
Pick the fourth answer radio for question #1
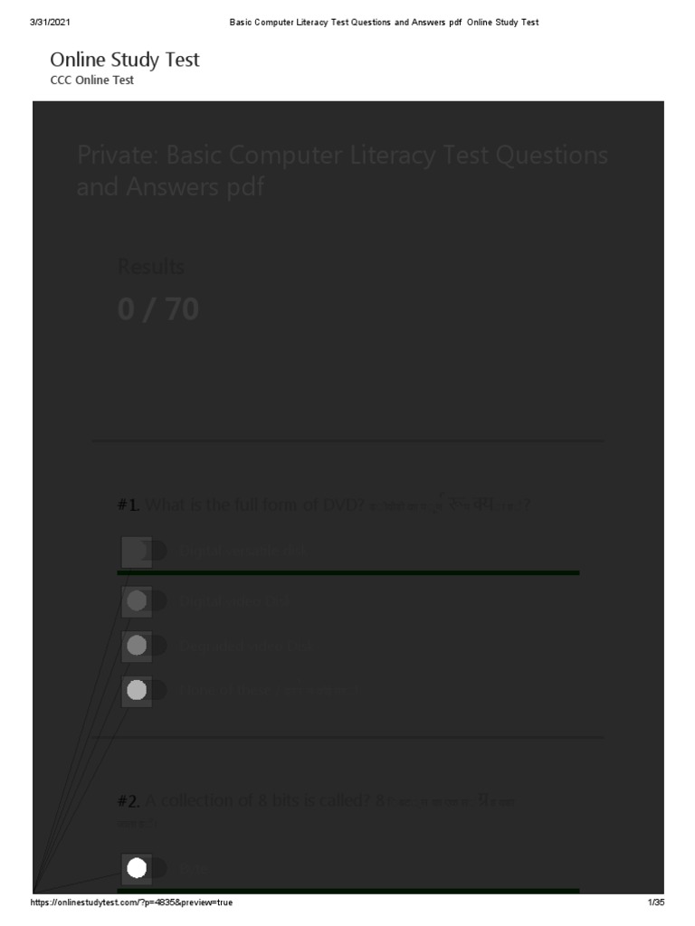pos(137,691)
